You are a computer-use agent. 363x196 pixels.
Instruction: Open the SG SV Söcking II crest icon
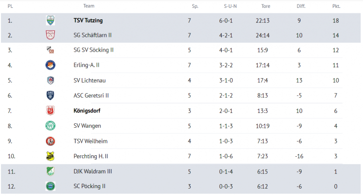tap(50, 50)
